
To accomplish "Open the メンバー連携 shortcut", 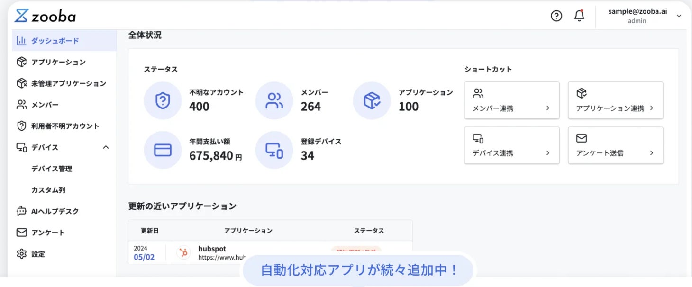I will [x=512, y=100].
